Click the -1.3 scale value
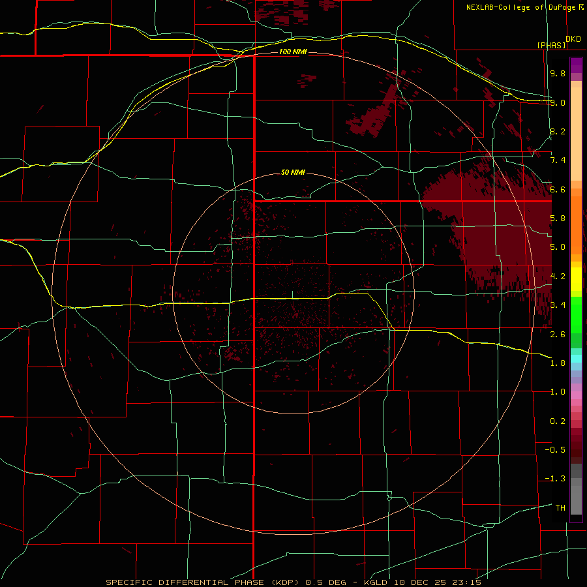Viewport: 587px width, 587px height. click(555, 479)
